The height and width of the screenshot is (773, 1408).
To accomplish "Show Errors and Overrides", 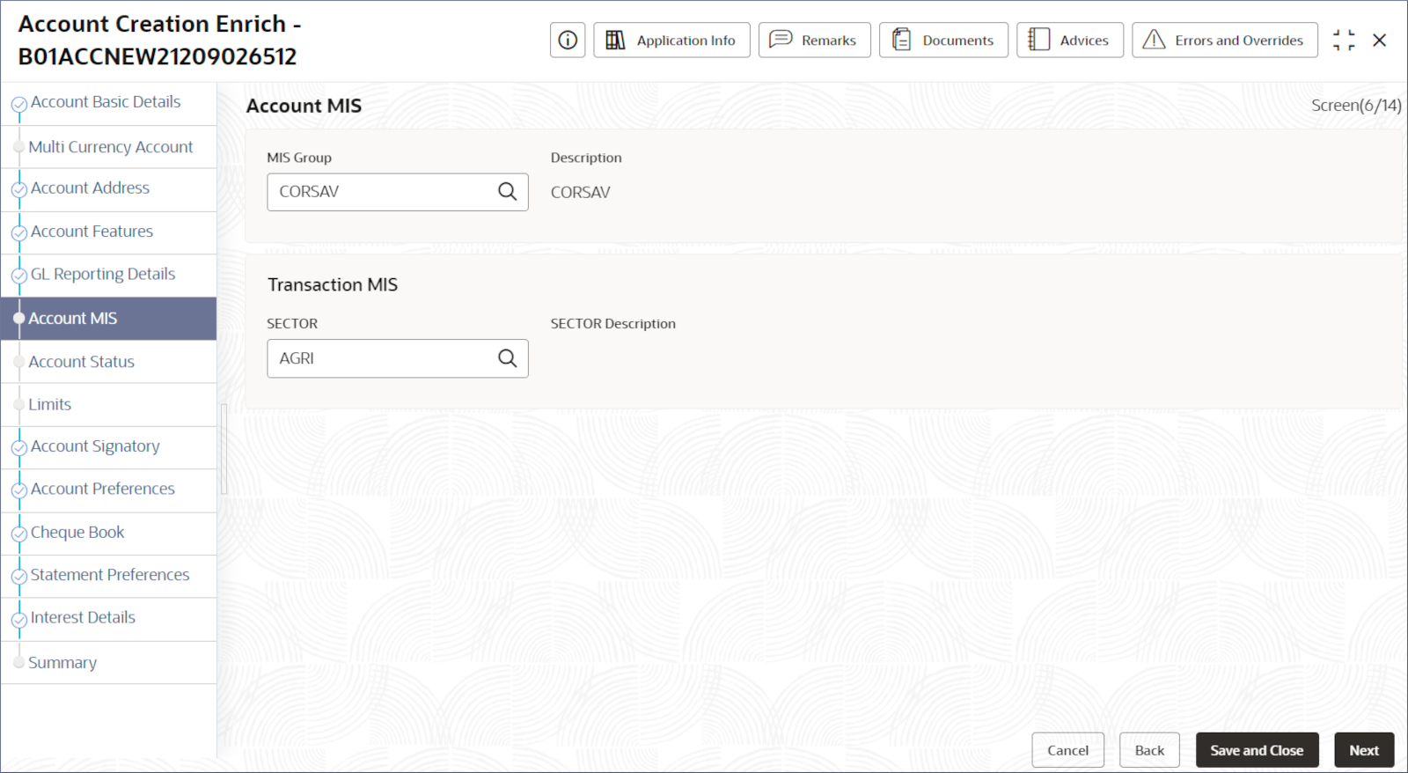I will pos(1225,40).
